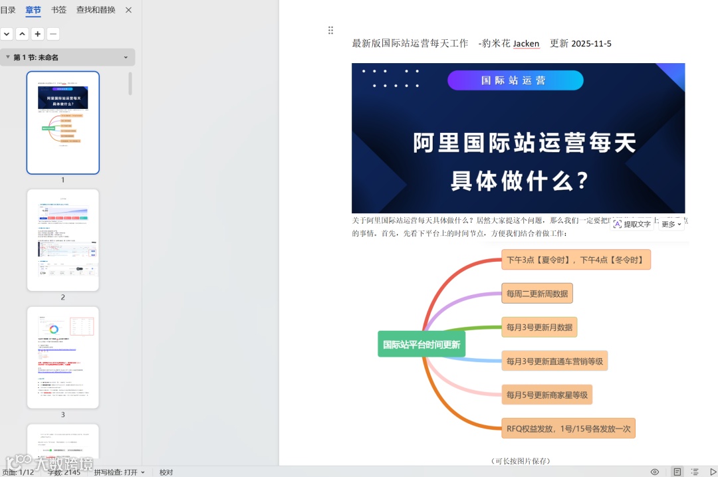Click the 下午3点【夏令时】 node
The height and width of the screenshot is (477, 718).
tap(576, 260)
